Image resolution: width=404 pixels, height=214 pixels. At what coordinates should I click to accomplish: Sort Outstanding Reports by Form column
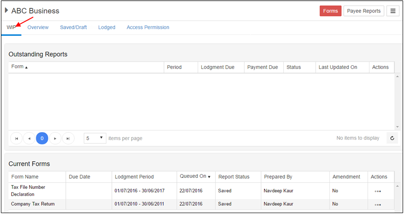tap(19, 67)
